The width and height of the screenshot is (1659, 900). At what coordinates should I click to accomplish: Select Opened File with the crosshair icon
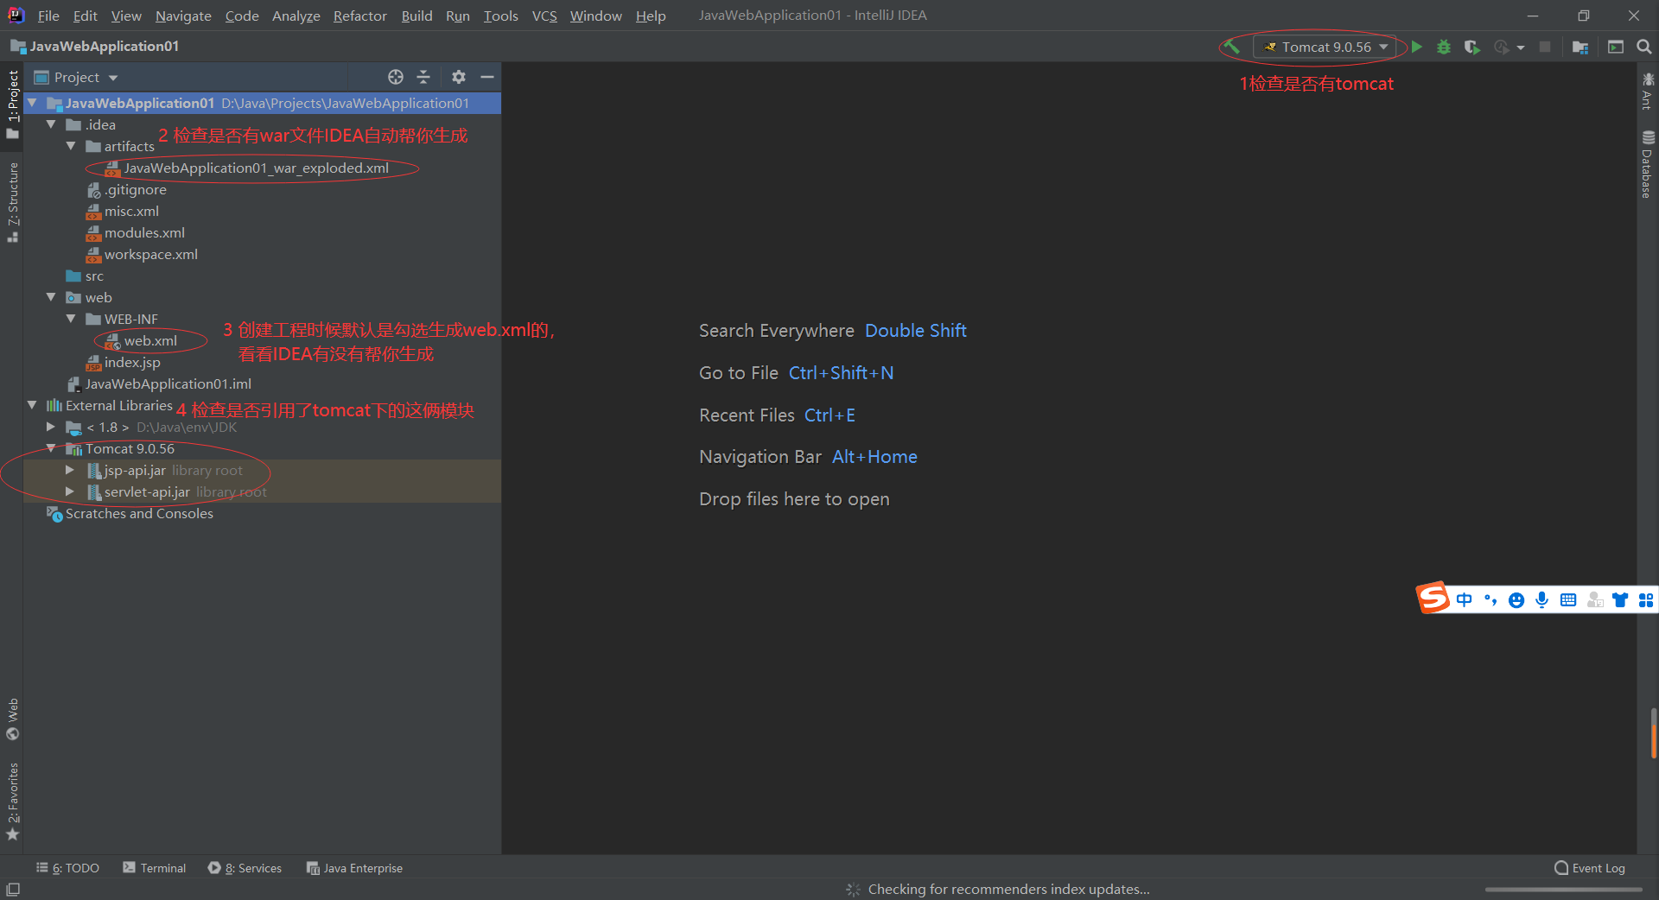(x=395, y=77)
